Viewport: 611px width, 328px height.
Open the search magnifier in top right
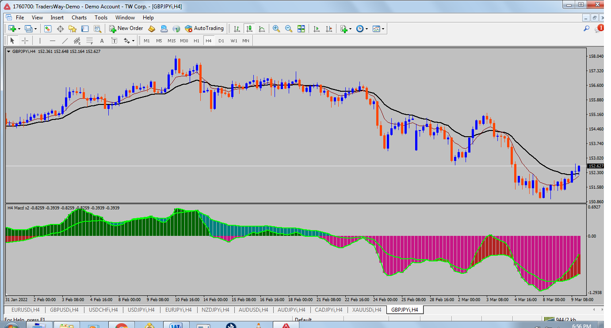pos(587,29)
